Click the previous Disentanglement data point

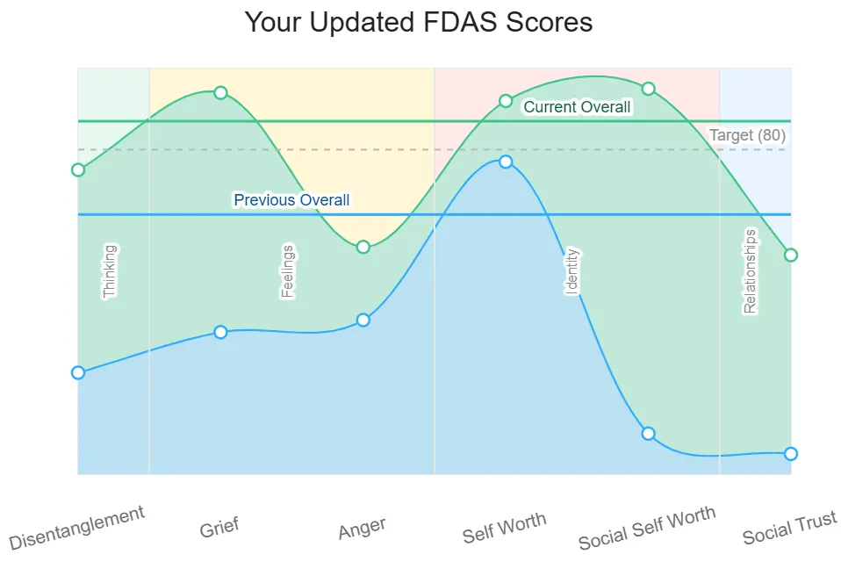pyautogui.click(x=78, y=372)
